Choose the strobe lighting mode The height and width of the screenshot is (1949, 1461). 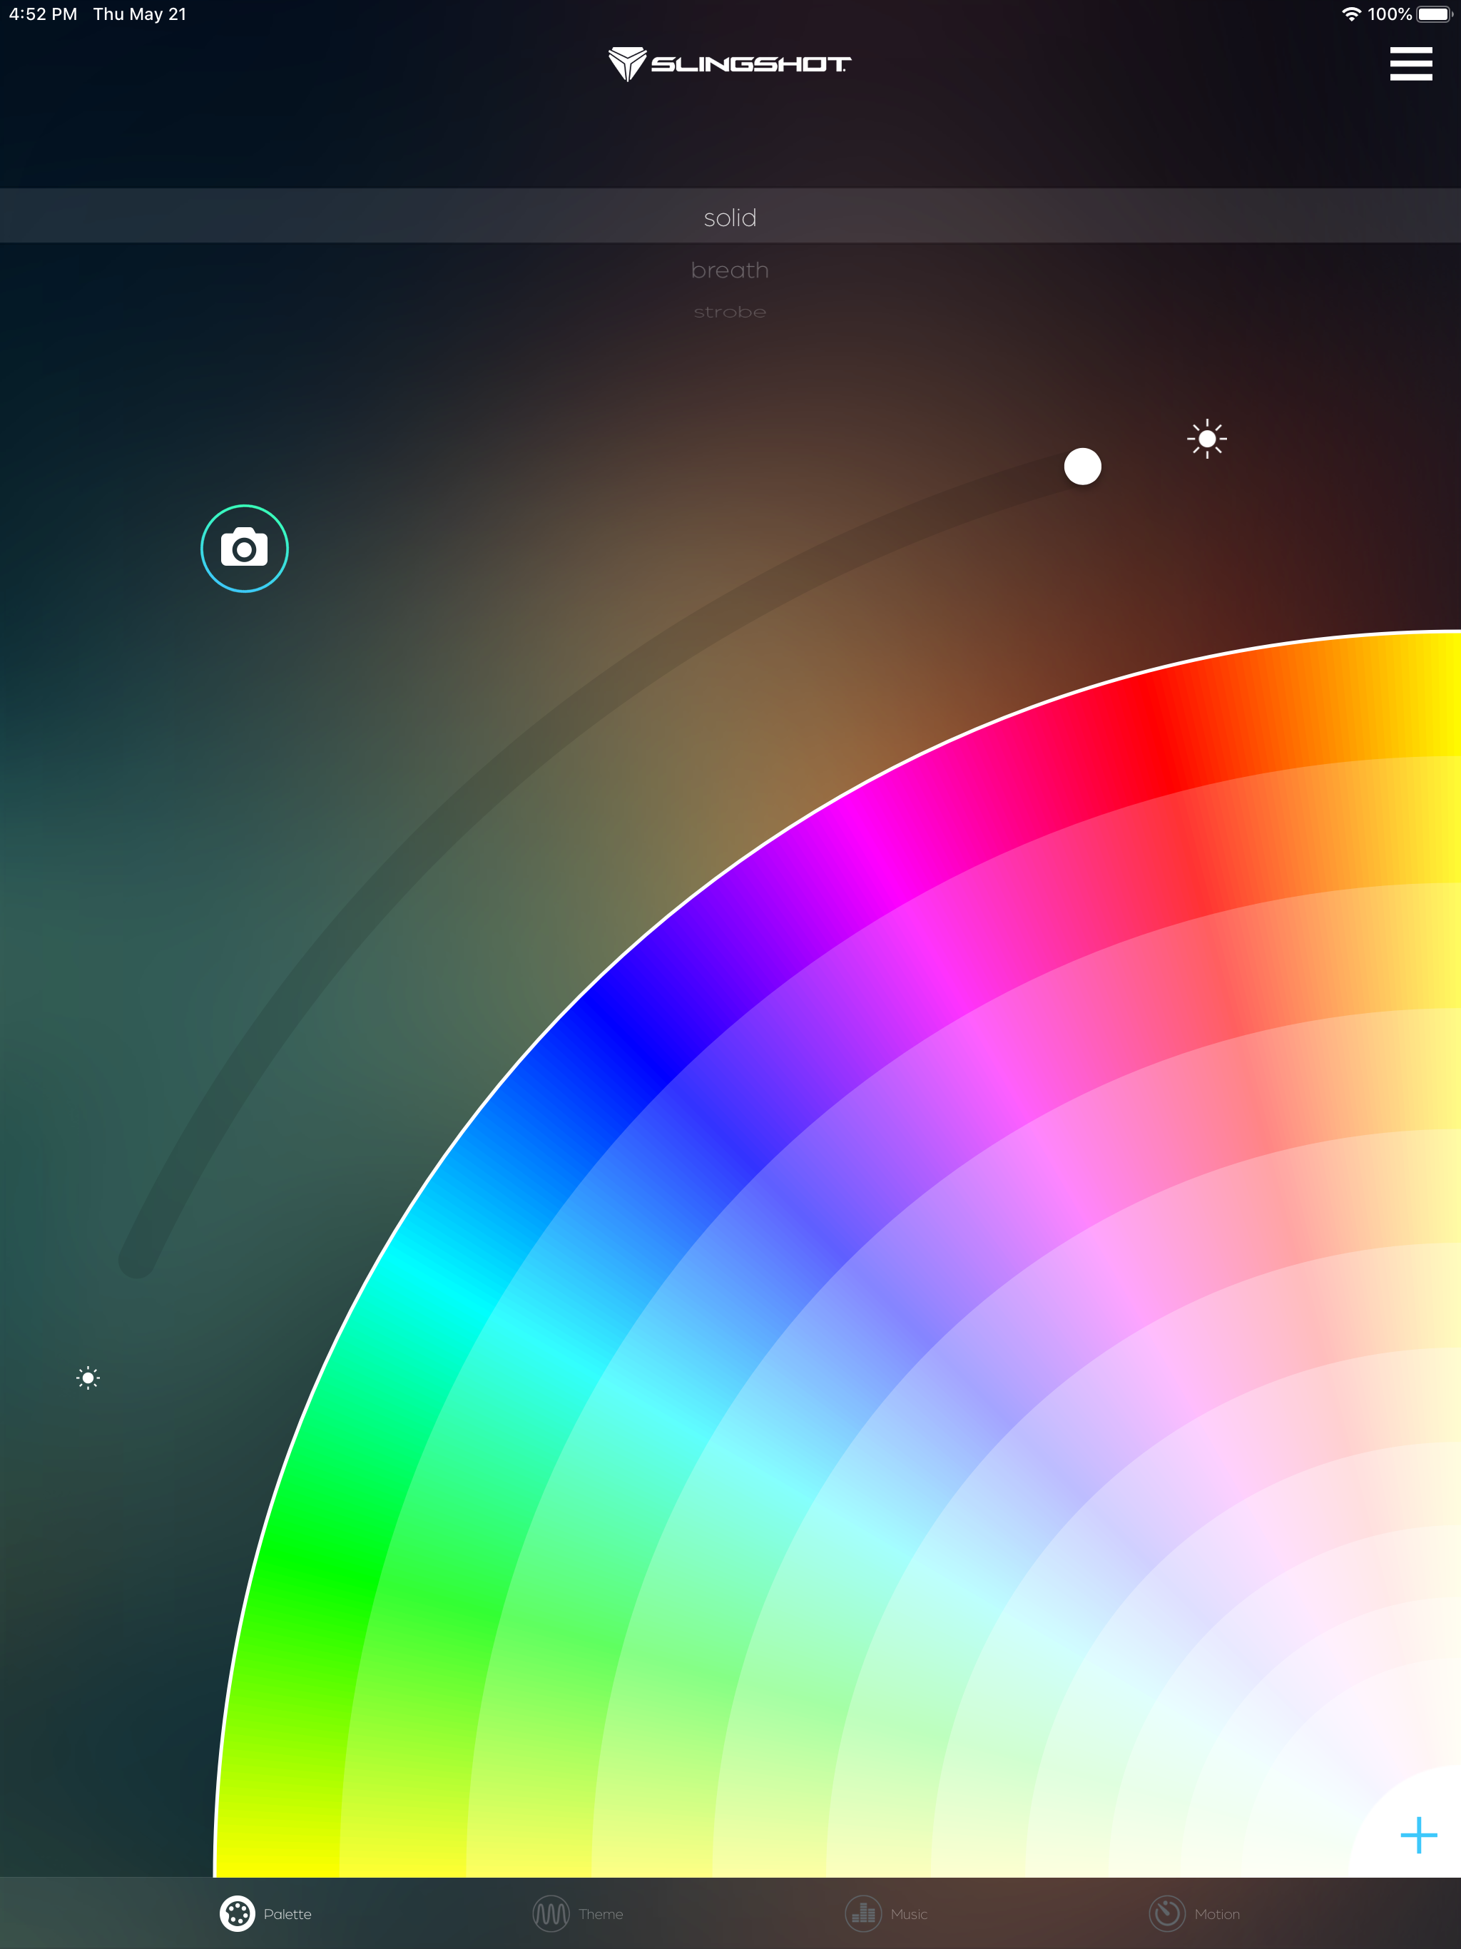pos(730,312)
